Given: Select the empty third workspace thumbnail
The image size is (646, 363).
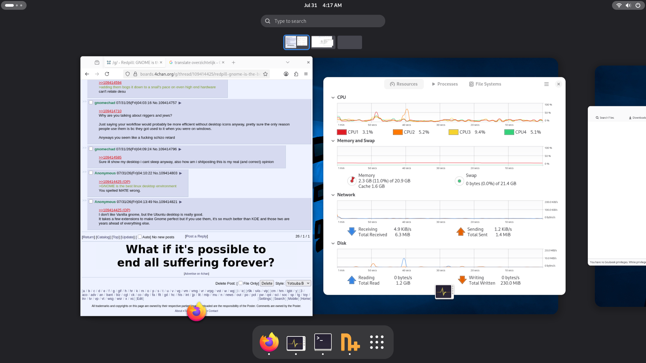Looking at the screenshot, I should (350, 42).
